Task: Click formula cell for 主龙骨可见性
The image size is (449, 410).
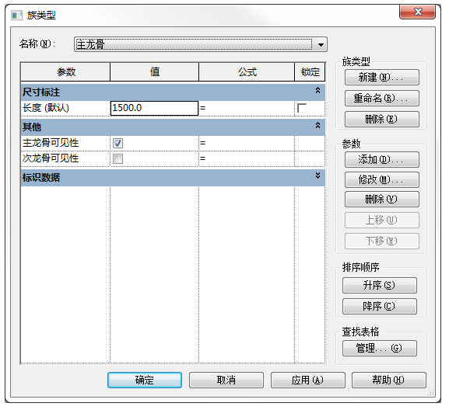Action: 247,143
